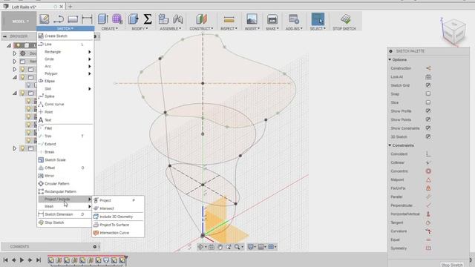Toggle the Show Profile checkbox

428,111
